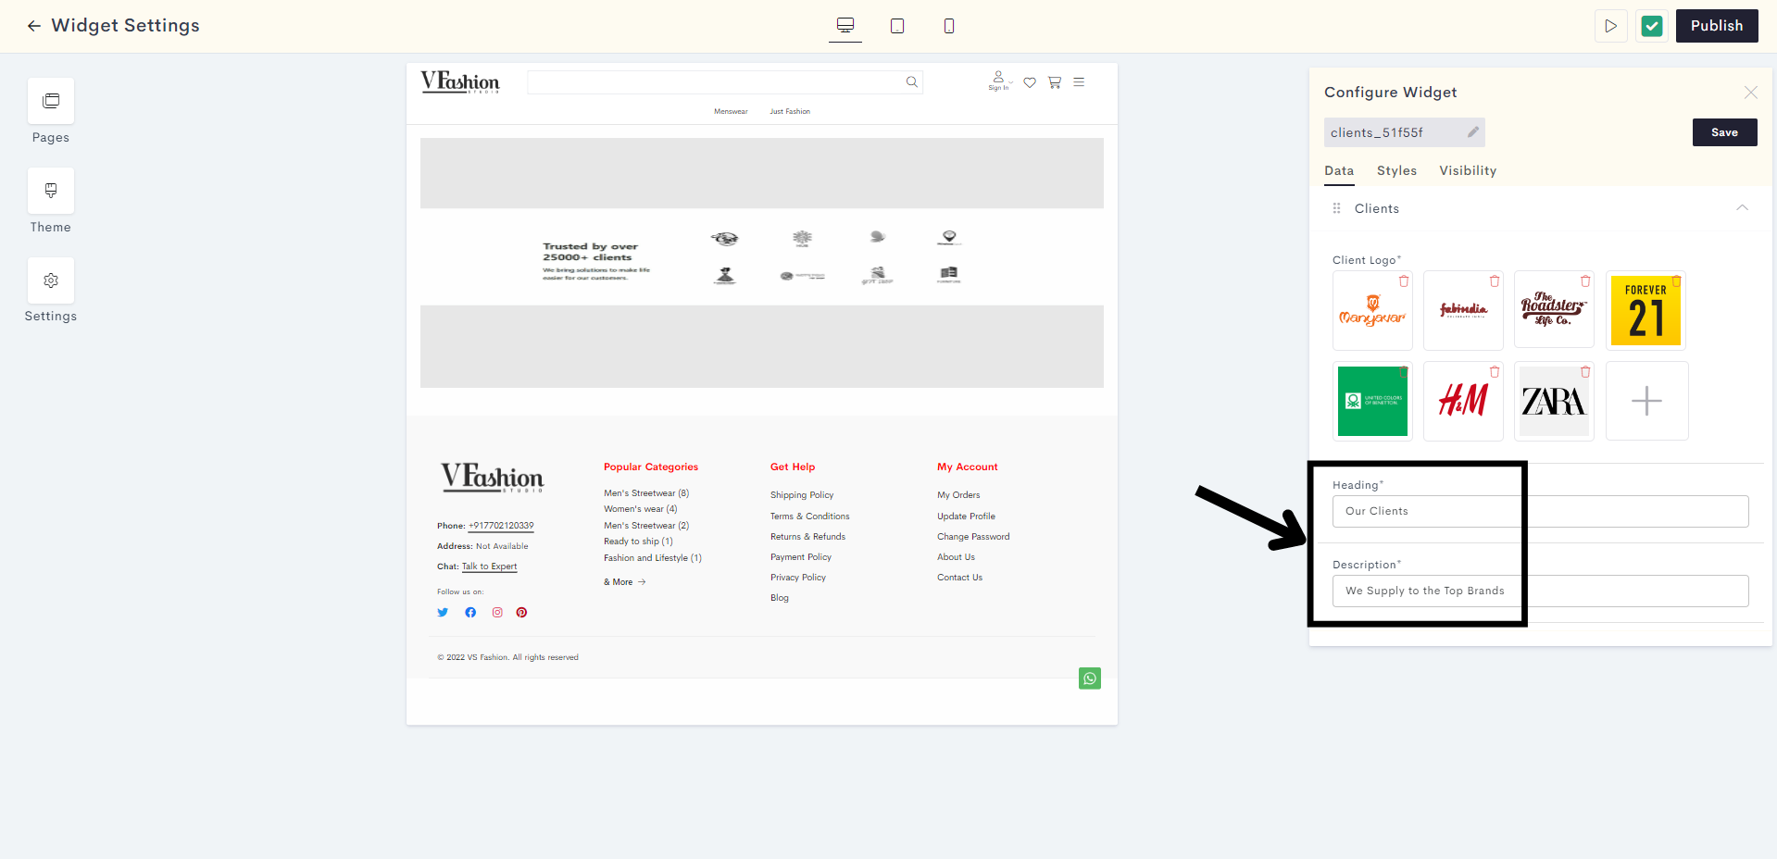Click the Talk to Expert link
Image resolution: width=1777 pixels, height=859 pixels.
point(490,566)
